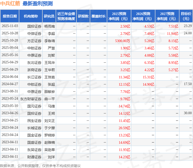193x168 pixels.
Task: Click the 8.95亿 forecast value
Action: pyautogui.click(x=173, y=63)
